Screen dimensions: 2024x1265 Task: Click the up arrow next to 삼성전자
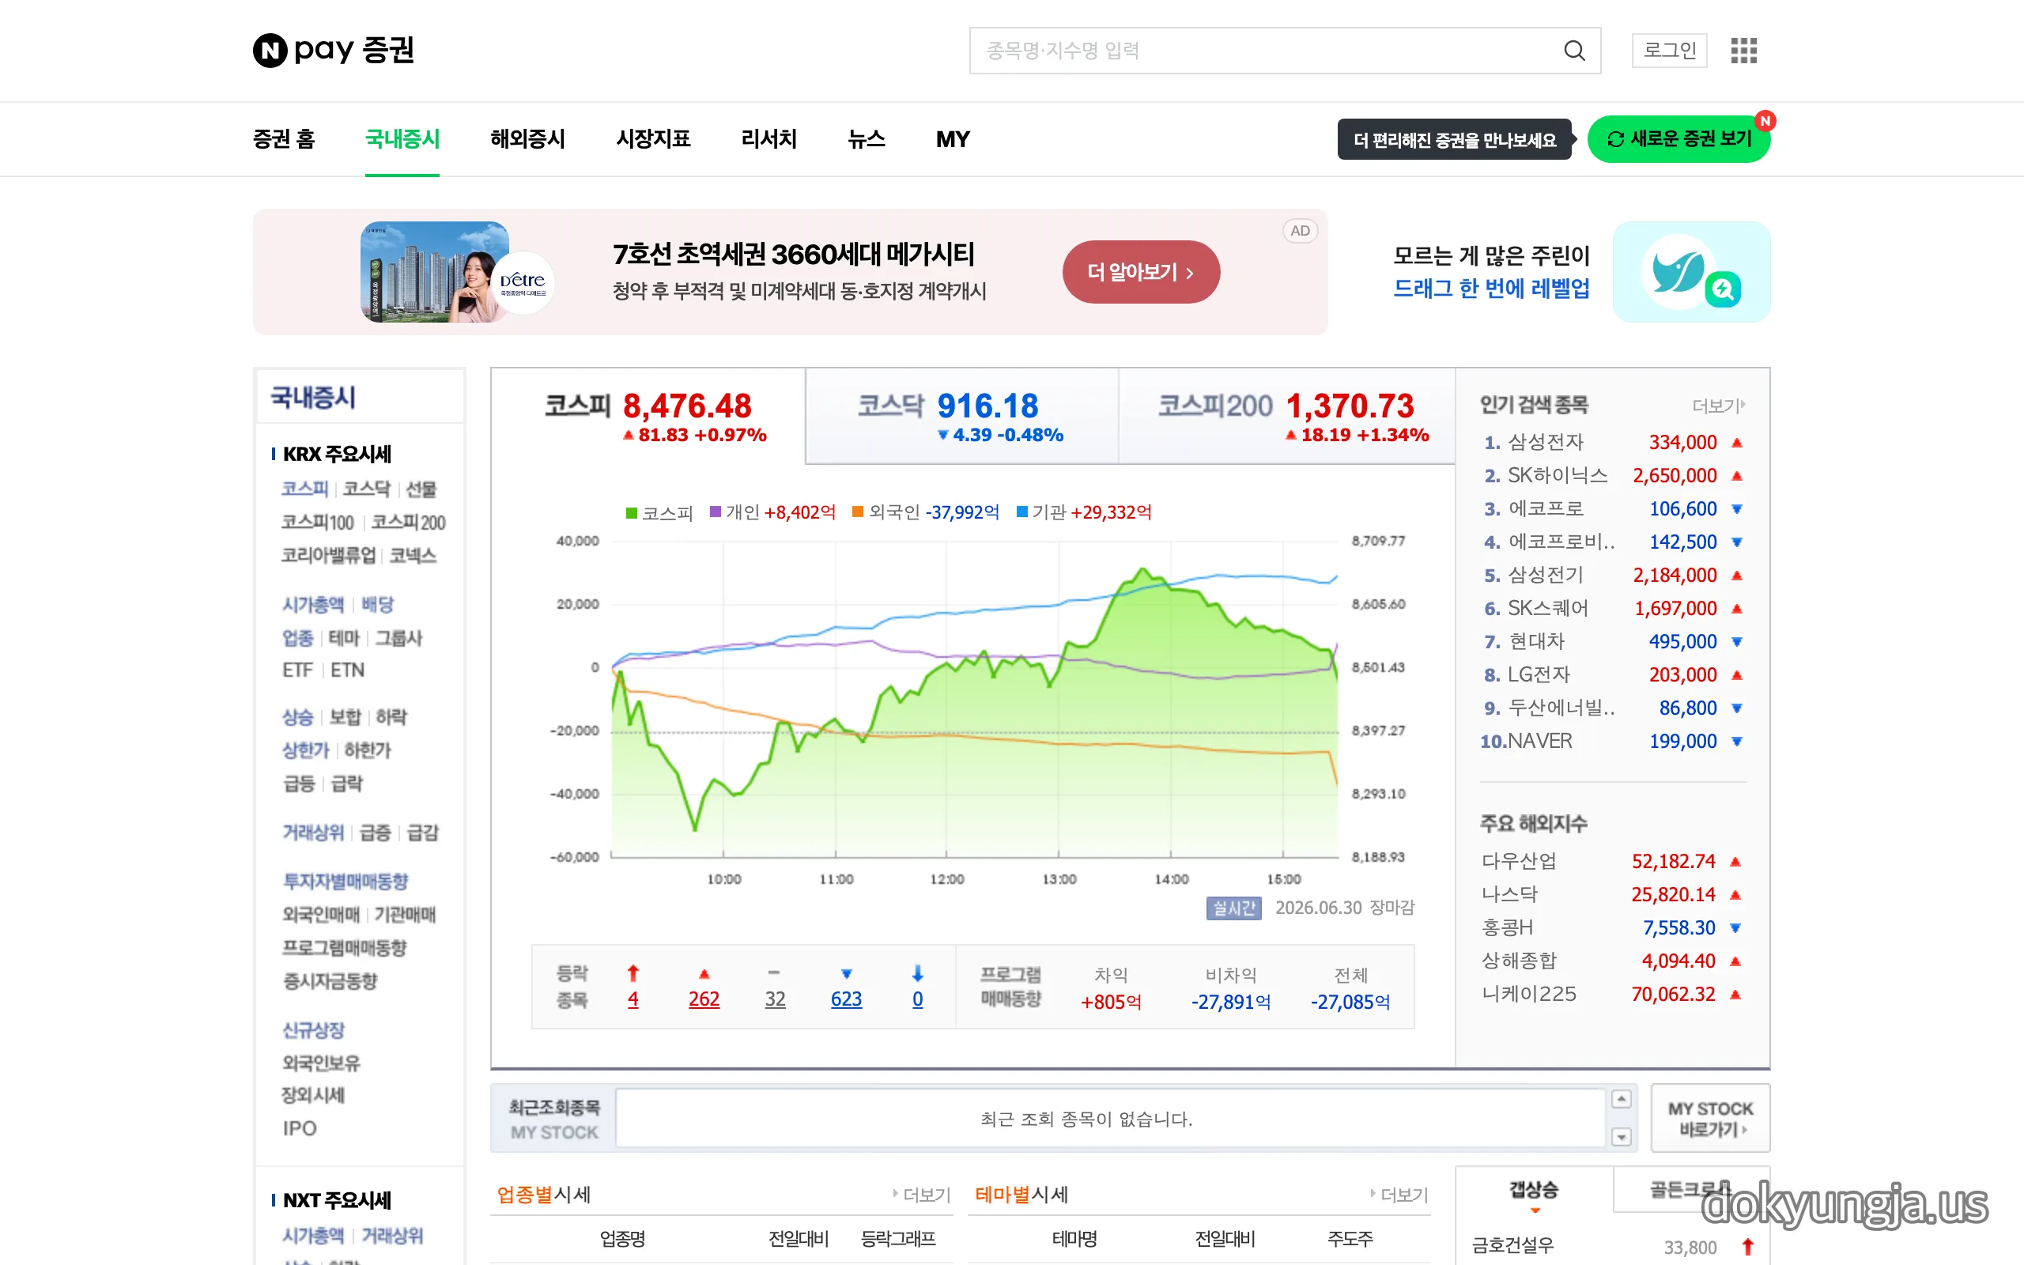point(1736,443)
